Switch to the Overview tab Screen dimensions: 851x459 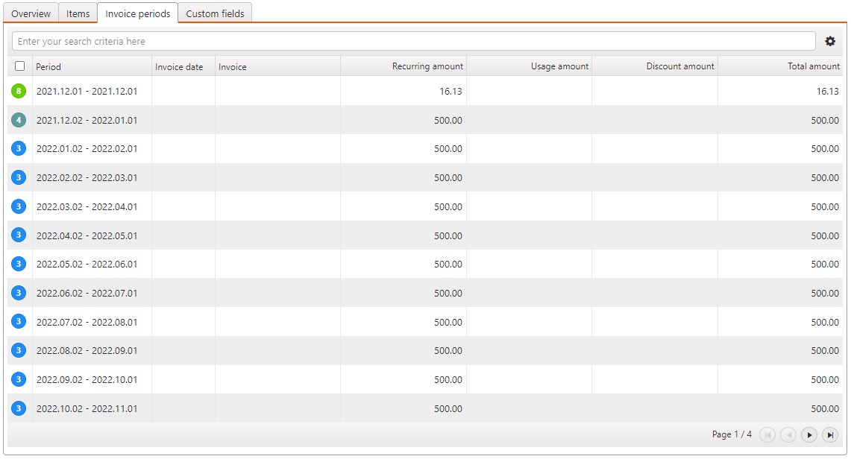31,13
